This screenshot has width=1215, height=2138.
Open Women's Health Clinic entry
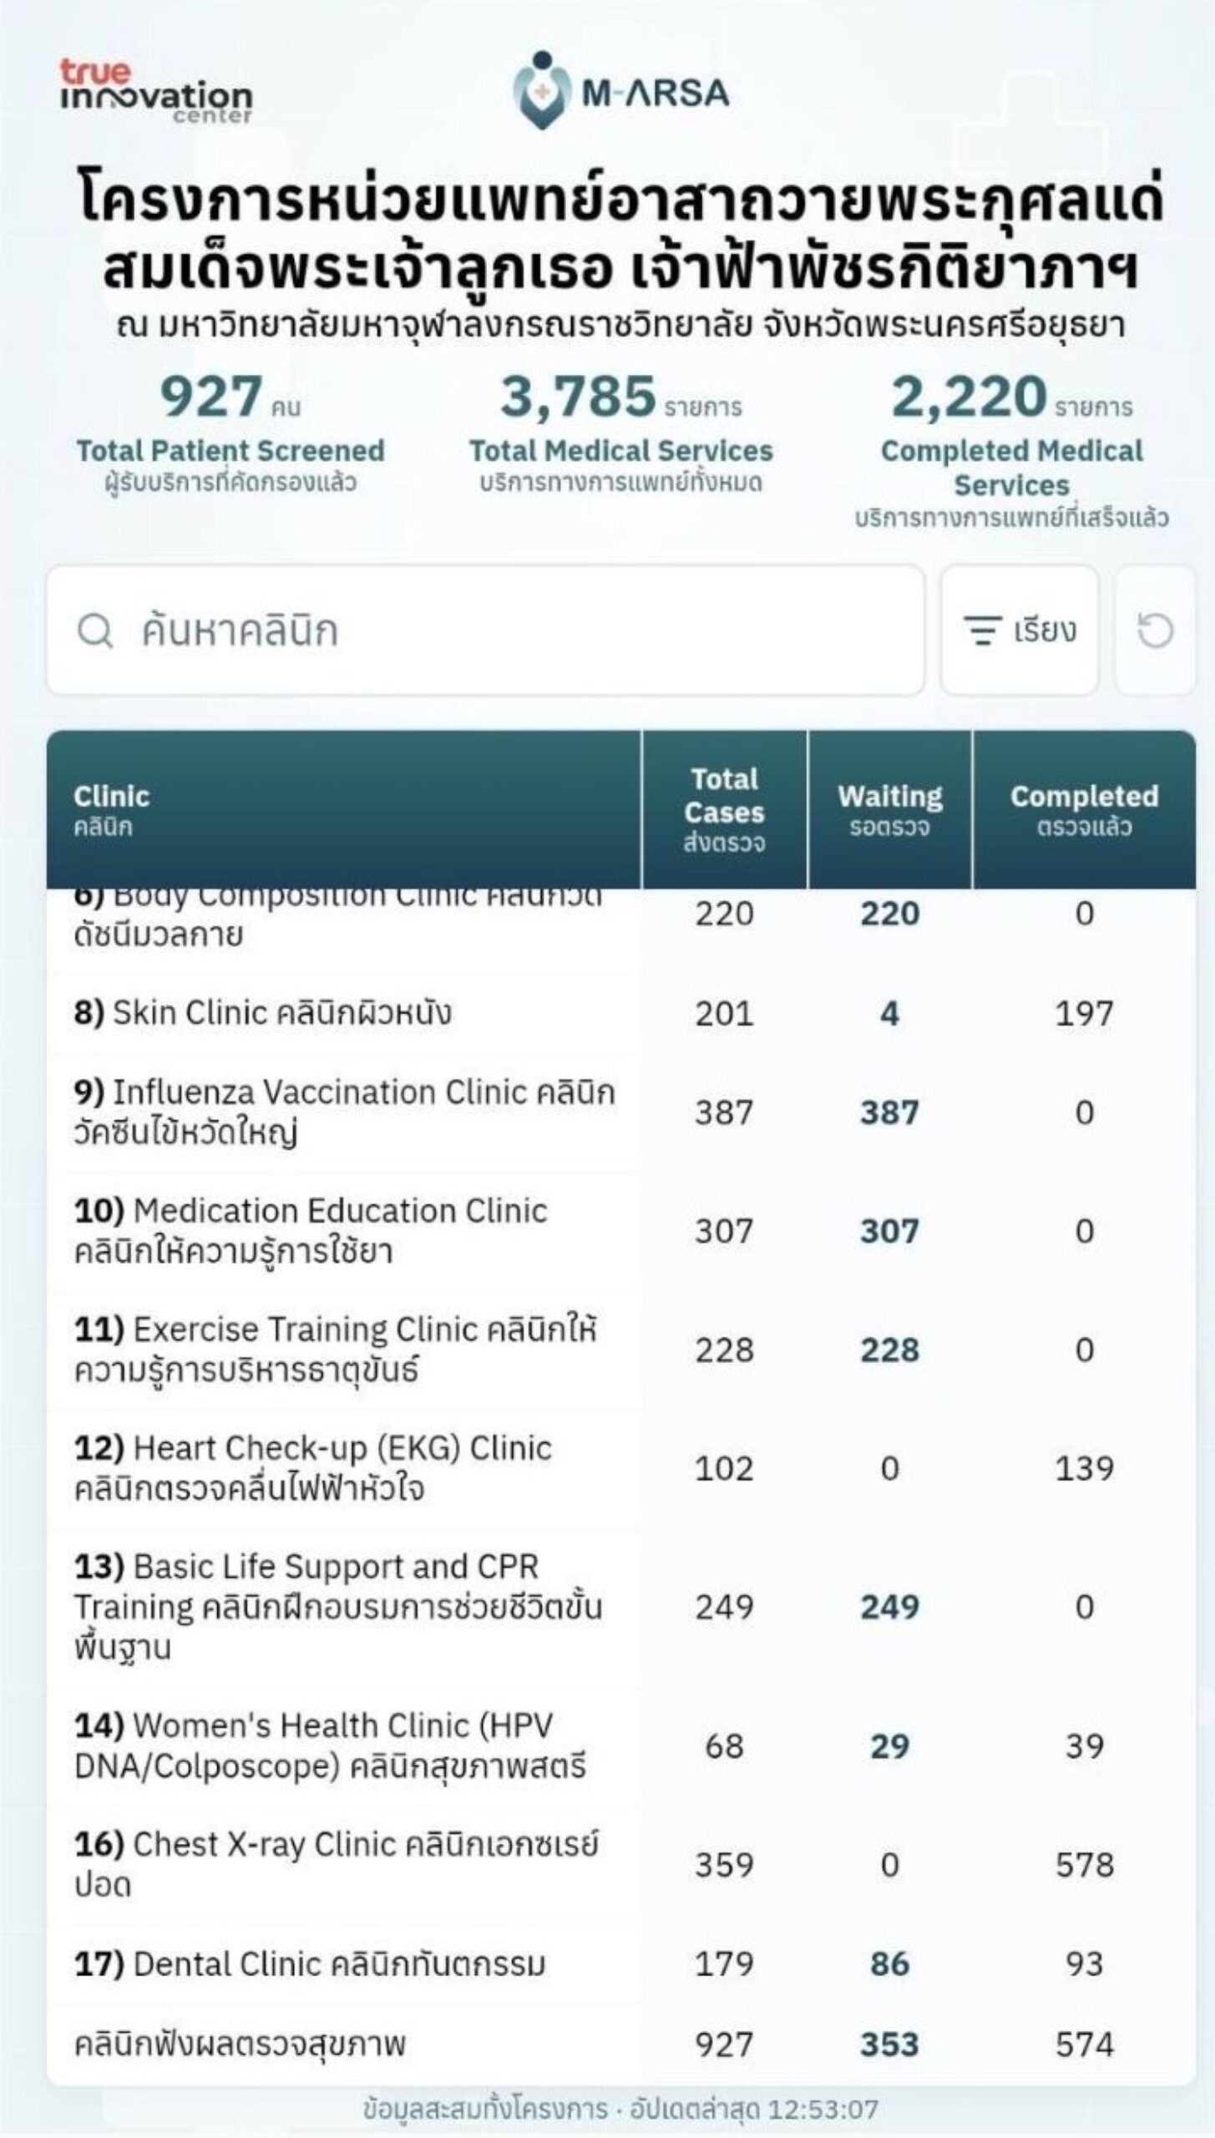621,1746
